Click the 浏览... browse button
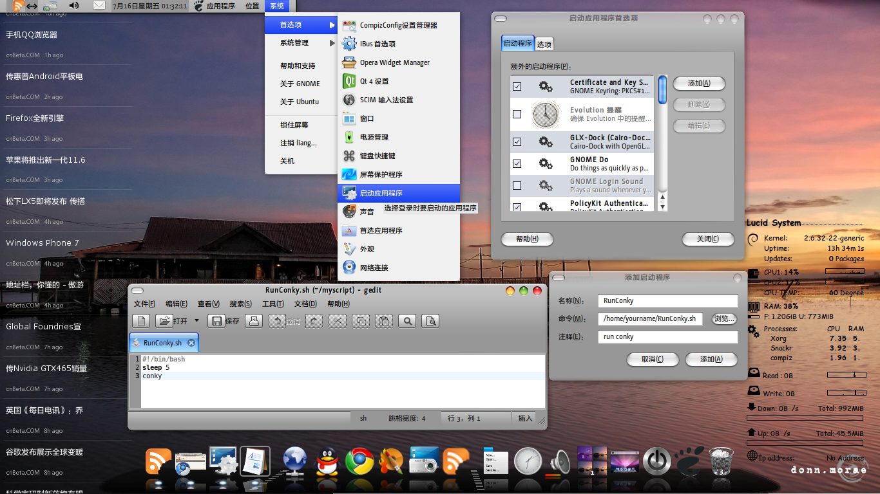The image size is (880, 494). [x=724, y=318]
